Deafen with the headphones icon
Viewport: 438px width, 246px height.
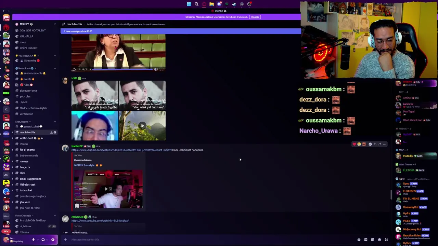click(43, 240)
